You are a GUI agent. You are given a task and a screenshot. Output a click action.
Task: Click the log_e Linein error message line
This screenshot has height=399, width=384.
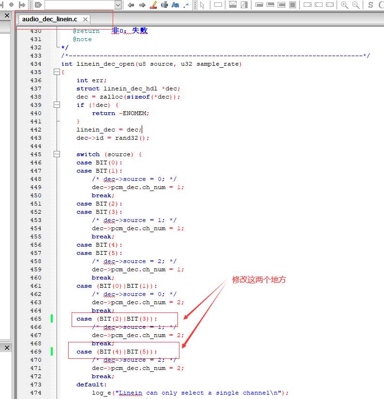tap(190, 393)
